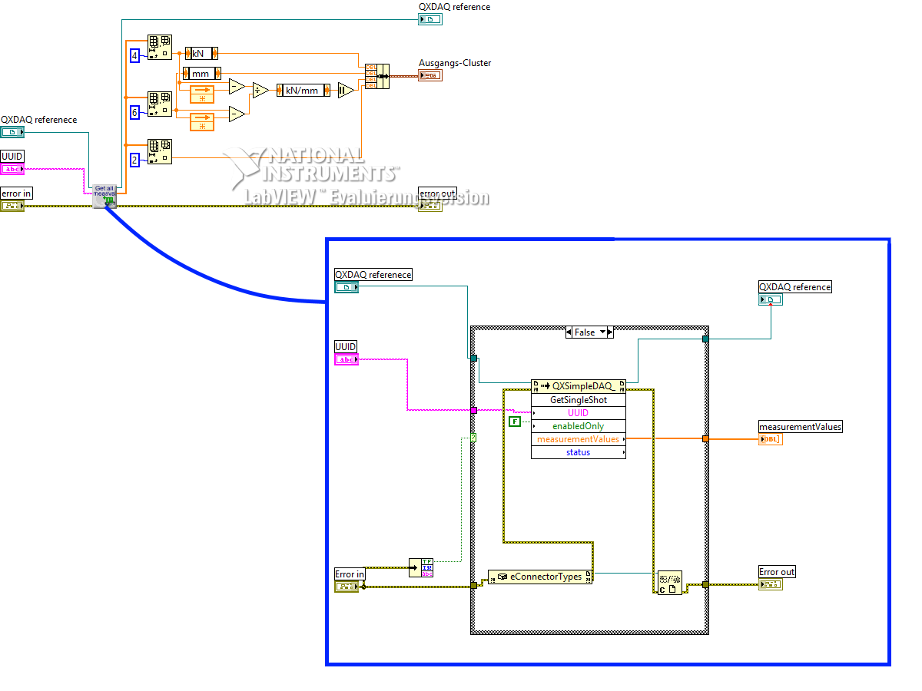Click the Ausgangs-Cluster indicator terminal
The height and width of the screenshot is (691, 922).
click(x=430, y=75)
